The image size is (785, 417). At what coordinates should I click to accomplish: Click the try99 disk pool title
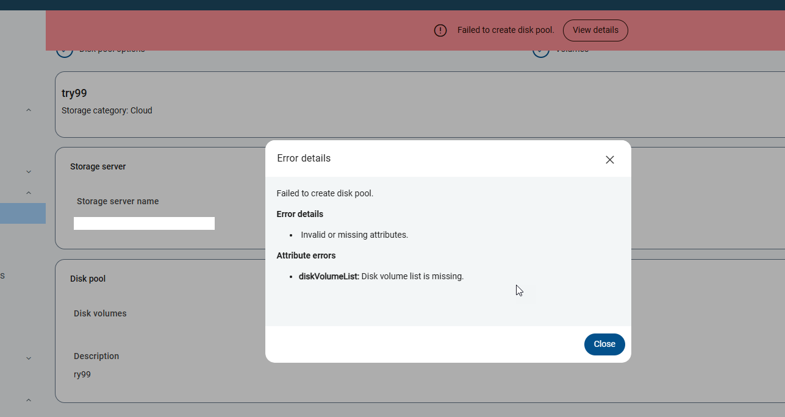[74, 93]
